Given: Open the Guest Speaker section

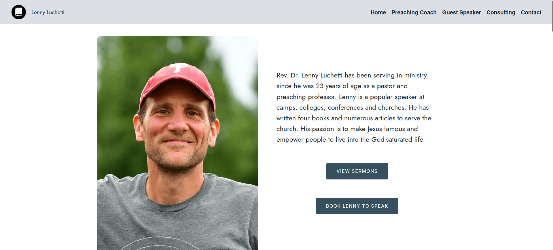Looking at the screenshot, I should pos(461,12).
